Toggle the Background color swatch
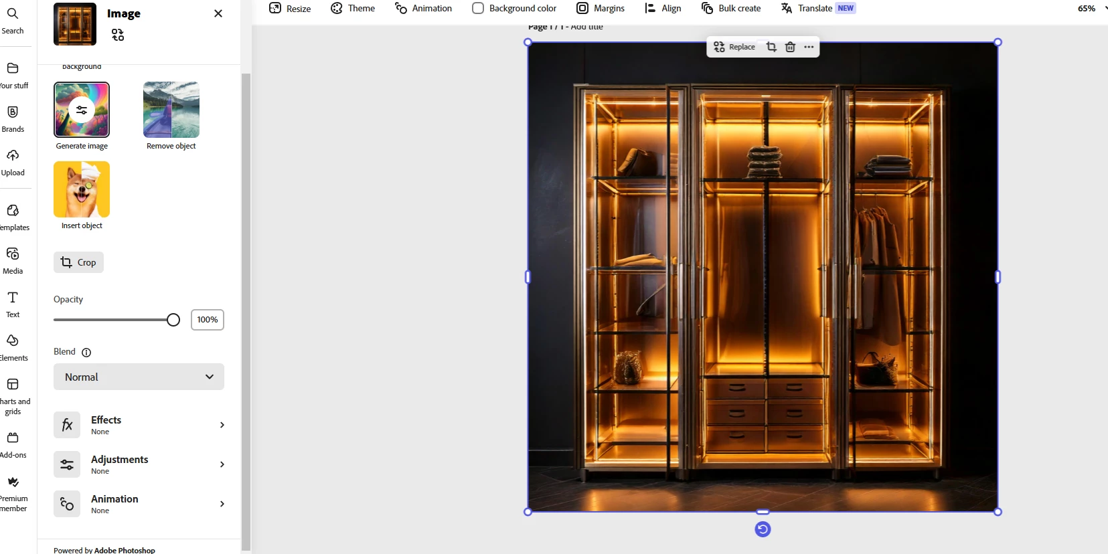The width and height of the screenshot is (1108, 554). click(478, 8)
